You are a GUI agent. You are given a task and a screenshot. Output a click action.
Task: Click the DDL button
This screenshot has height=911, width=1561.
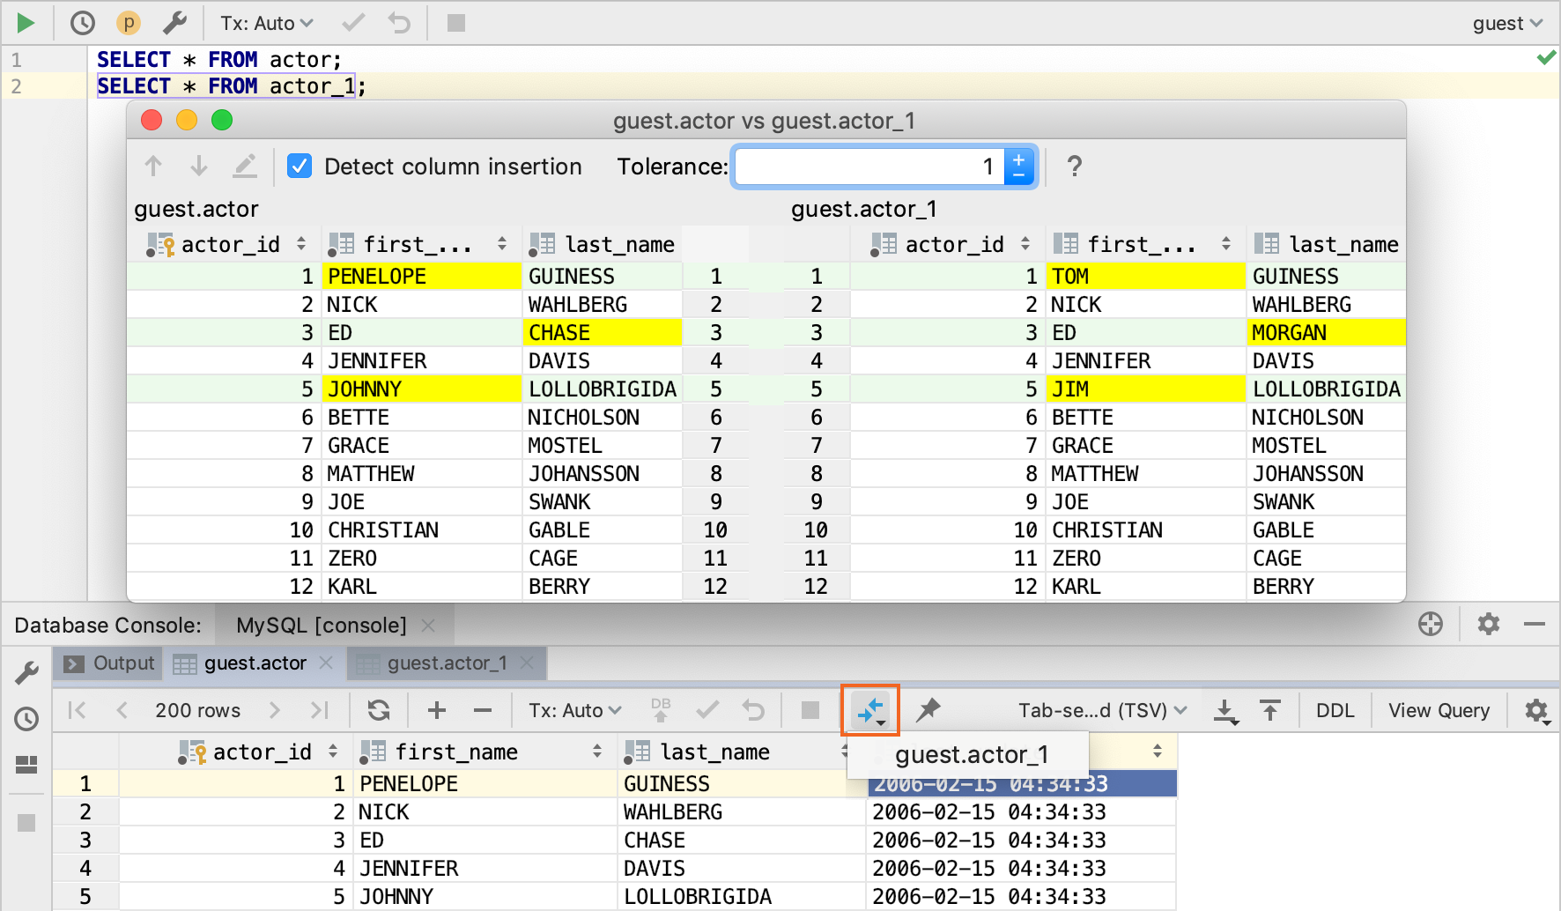[1335, 710]
